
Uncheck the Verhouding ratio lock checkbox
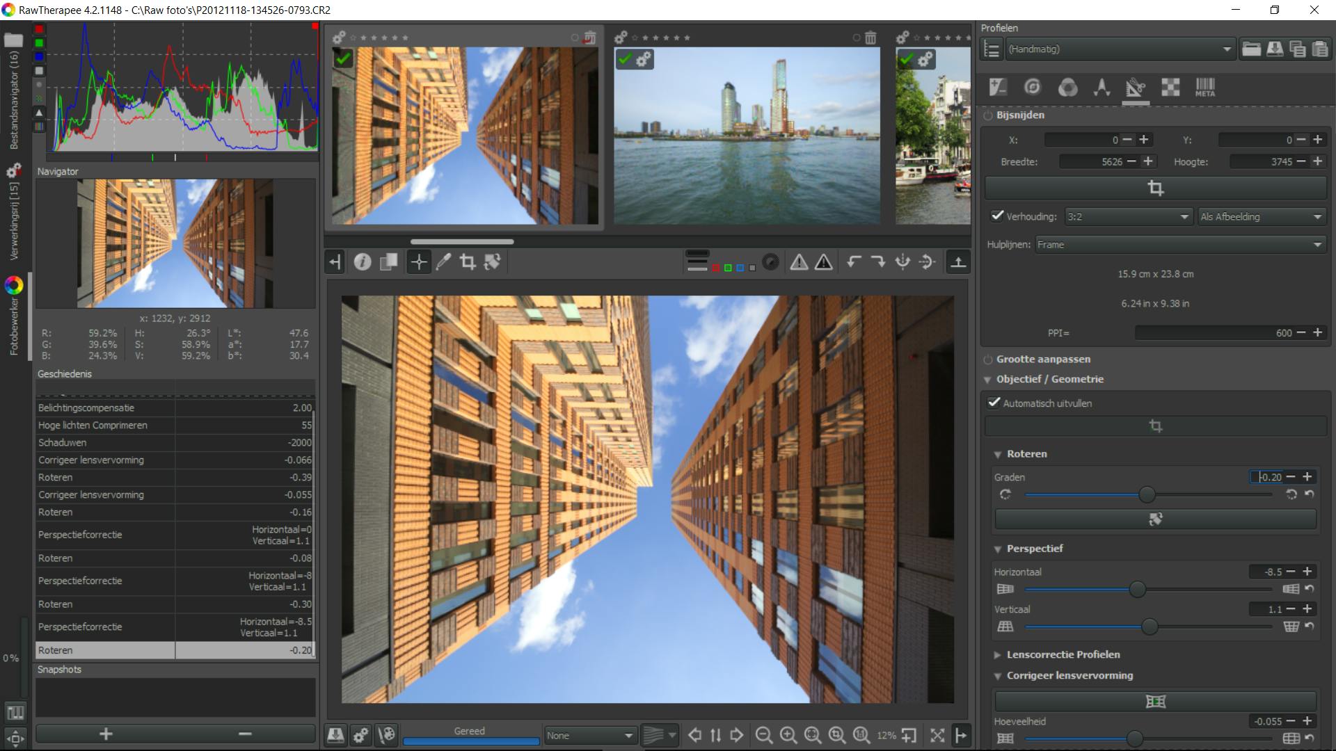click(997, 216)
